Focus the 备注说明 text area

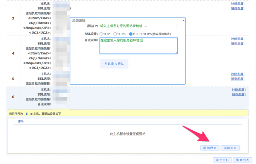coord(138,46)
